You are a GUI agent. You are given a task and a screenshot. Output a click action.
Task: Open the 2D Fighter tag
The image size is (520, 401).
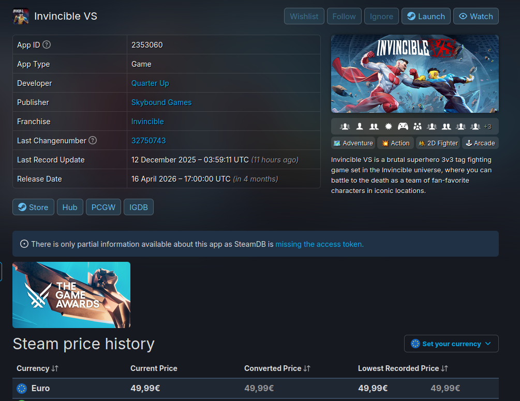tap(438, 143)
